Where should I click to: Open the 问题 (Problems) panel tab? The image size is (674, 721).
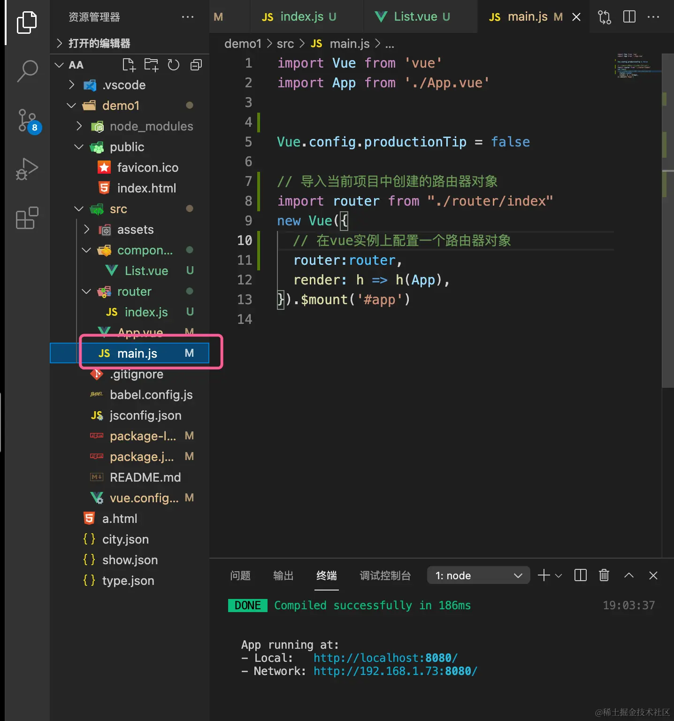(x=240, y=575)
